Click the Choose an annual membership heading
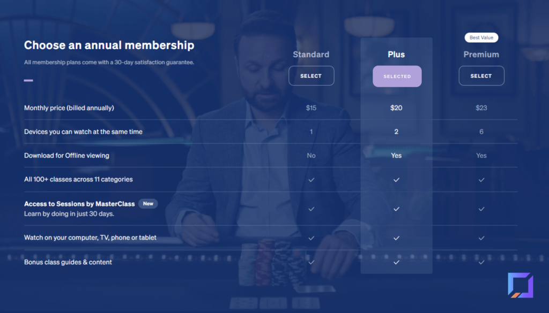 click(x=109, y=45)
